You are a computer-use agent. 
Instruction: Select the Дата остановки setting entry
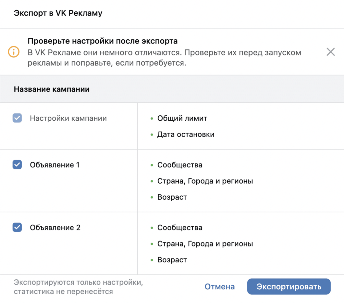(185, 134)
